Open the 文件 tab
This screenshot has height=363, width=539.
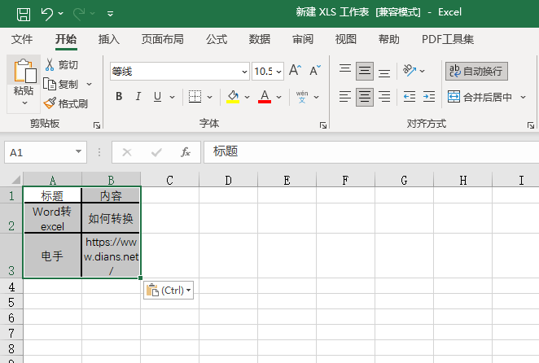click(22, 39)
